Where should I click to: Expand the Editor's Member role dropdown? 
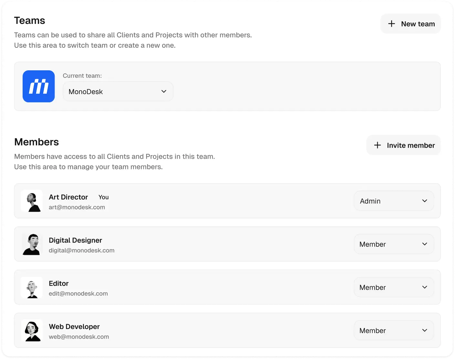394,287
